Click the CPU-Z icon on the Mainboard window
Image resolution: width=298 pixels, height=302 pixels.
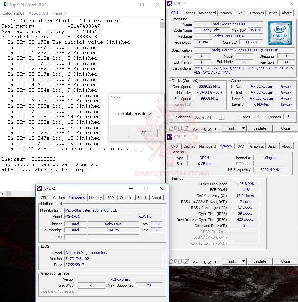pyautogui.click(x=39, y=188)
